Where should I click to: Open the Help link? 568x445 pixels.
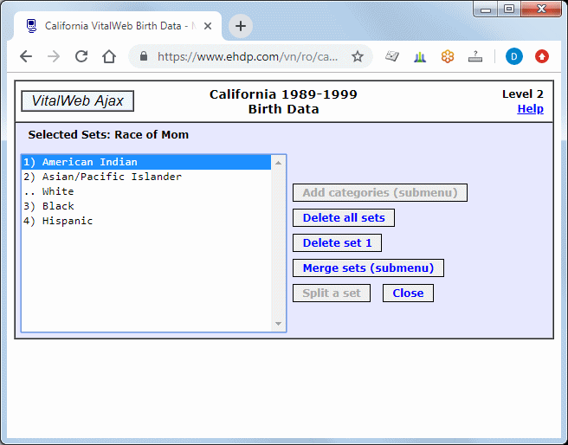(x=530, y=109)
